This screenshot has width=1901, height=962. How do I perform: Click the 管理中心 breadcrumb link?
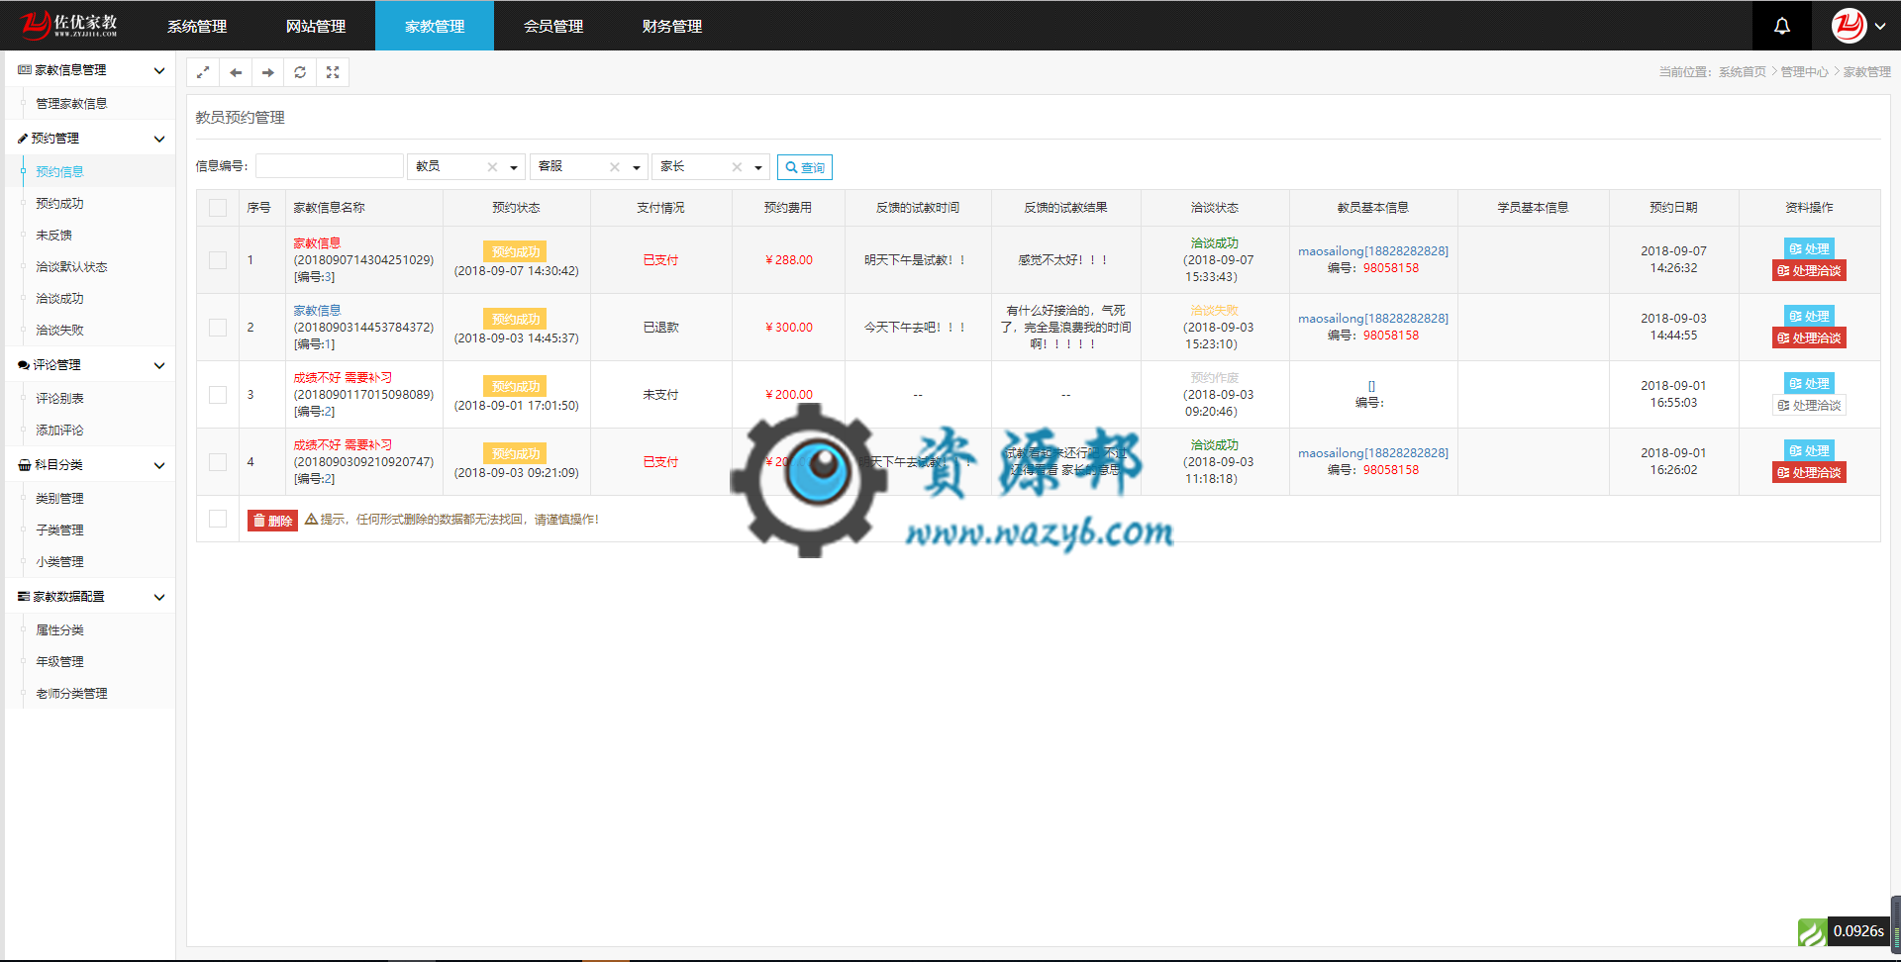pos(1804,72)
